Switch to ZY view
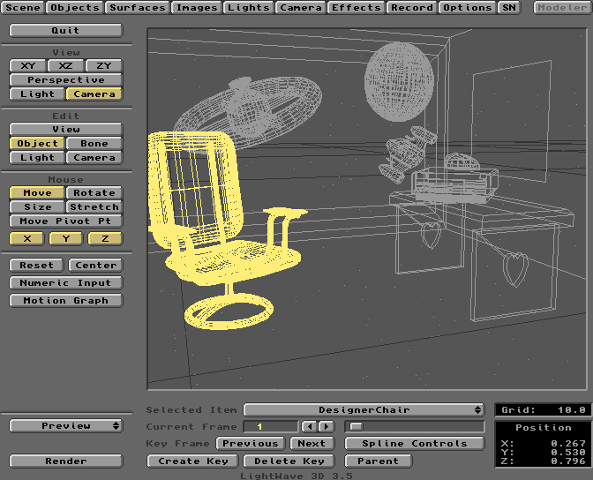This screenshot has width=593, height=480. (x=104, y=66)
